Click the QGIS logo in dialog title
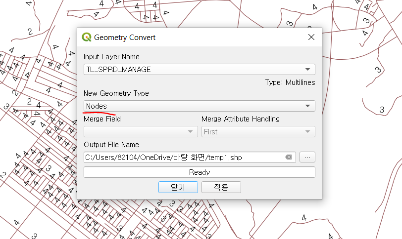The width and height of the screenshot is (402, 239). pyautogui.click(x=87, y=37)
